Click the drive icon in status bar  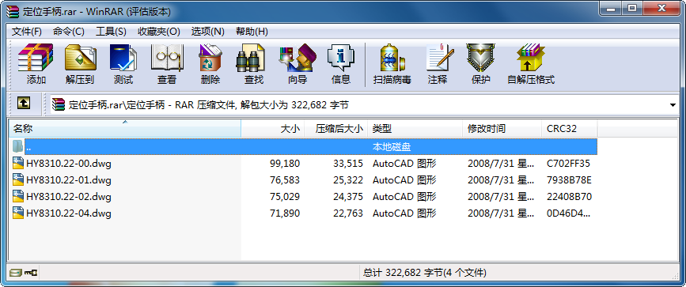[16, 273]
